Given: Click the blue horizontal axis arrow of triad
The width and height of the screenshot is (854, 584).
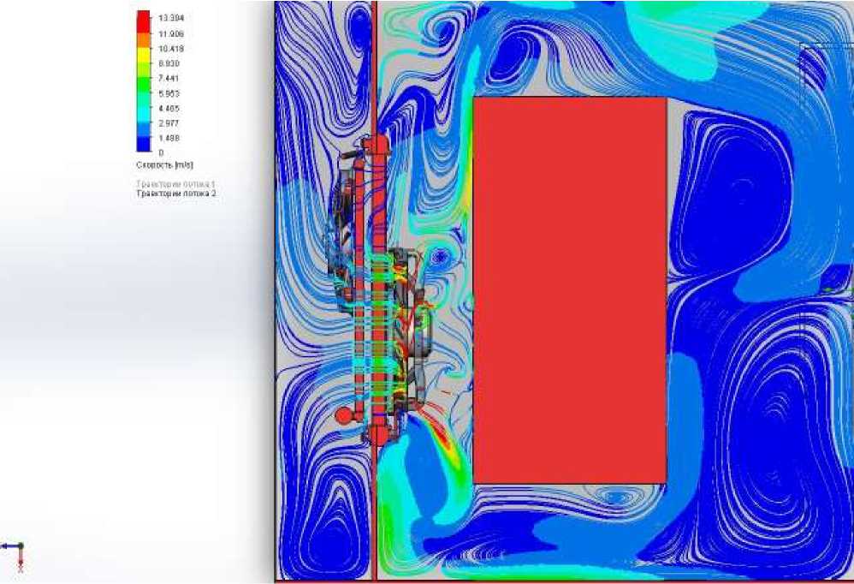Looking at the screenshot, I should (x=9, y=546).
